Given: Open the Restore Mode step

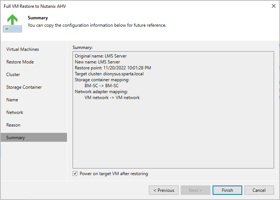Looking at the screenshot, I should pos(20,62).
